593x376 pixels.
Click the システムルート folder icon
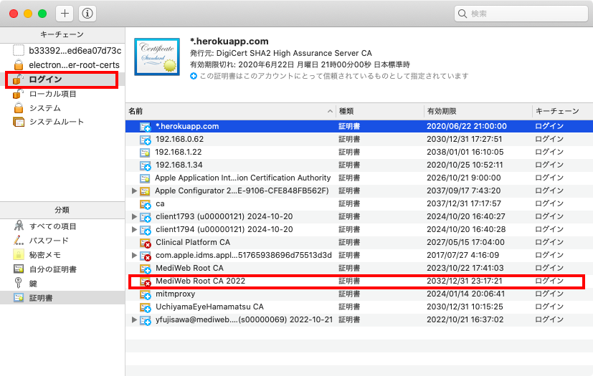pyautogui.click(x=19, y=122)
